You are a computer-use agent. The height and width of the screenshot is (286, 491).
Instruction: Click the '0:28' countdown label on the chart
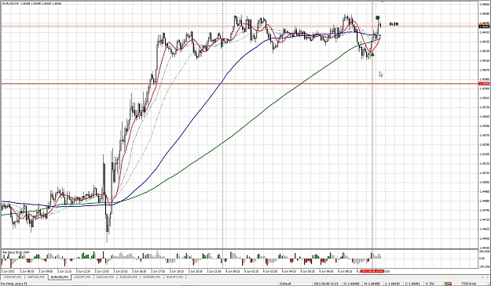coord(394,24)
